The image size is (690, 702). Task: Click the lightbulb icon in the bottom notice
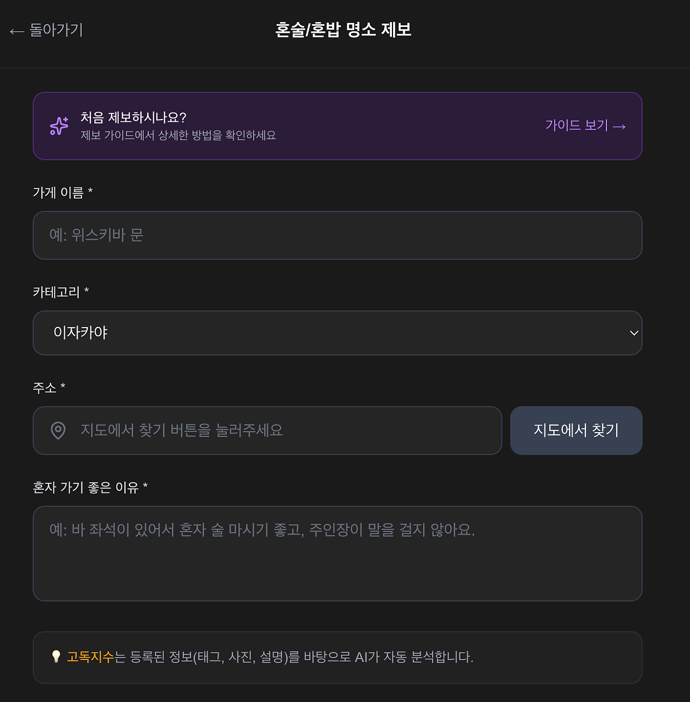pos(56,657)
